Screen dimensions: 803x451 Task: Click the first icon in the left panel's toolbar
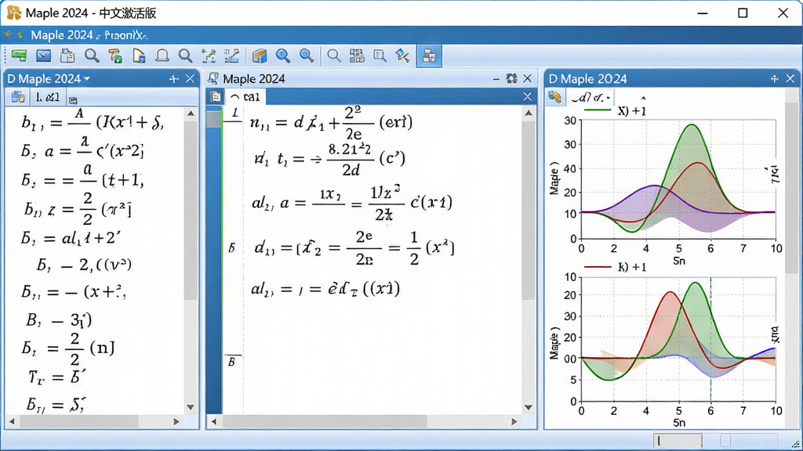coord(18,96)
